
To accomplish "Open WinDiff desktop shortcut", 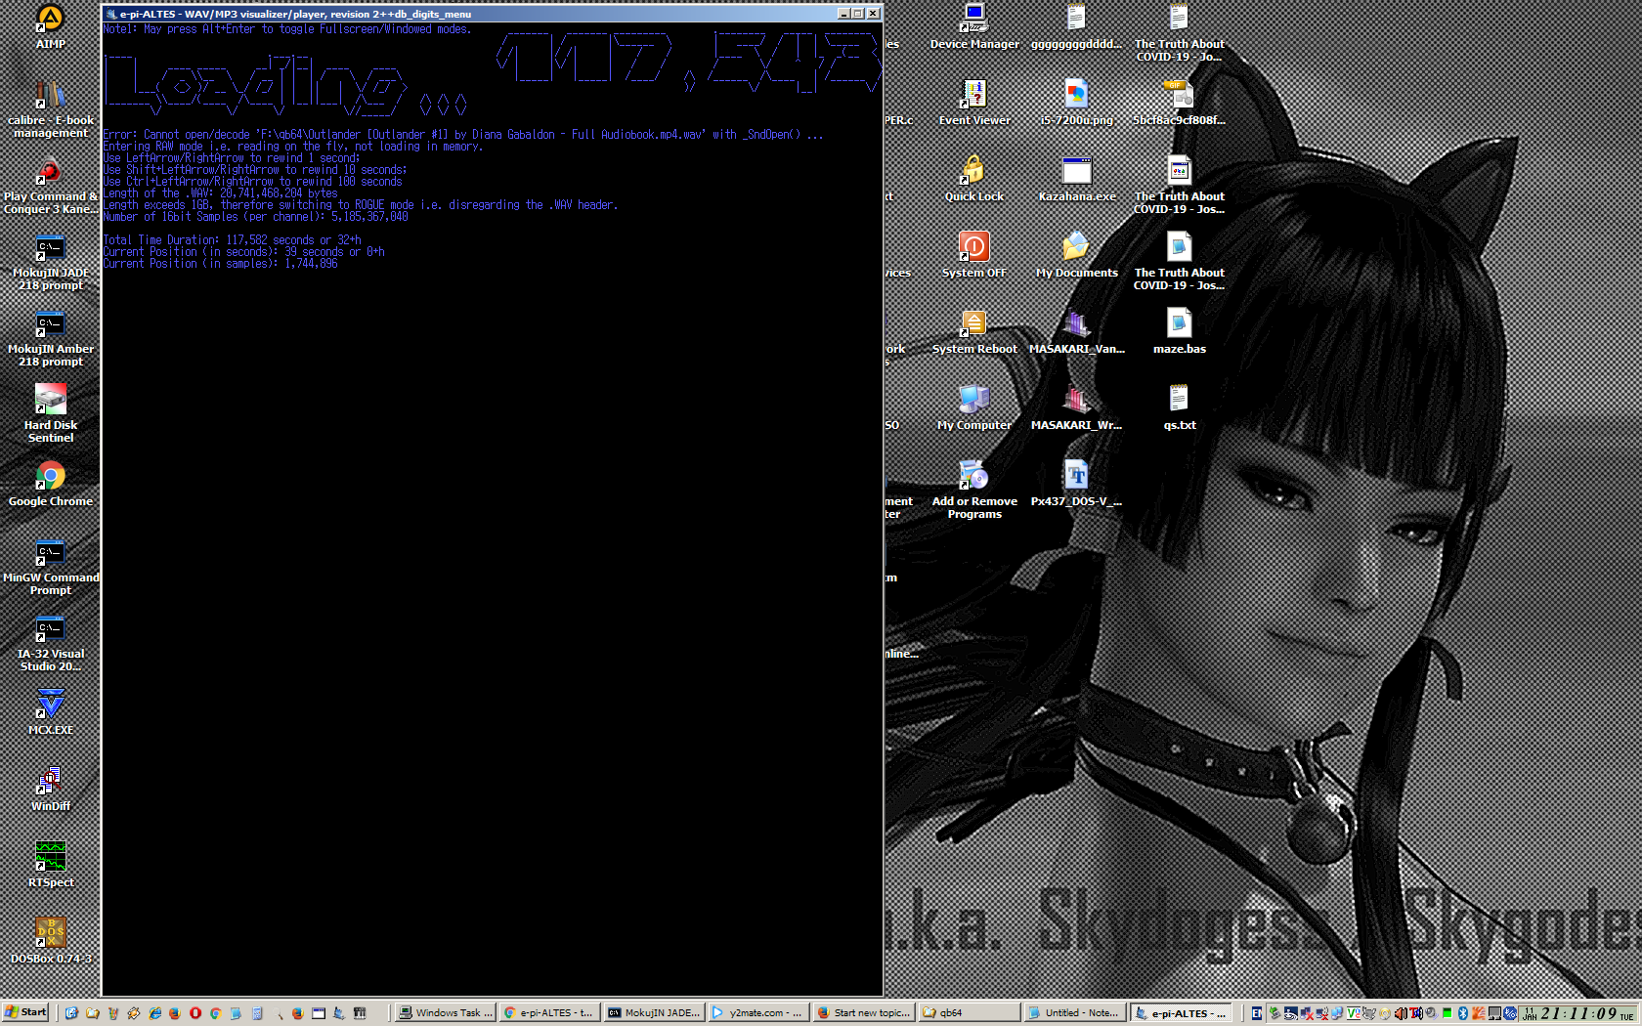I will tap(50, 789).
